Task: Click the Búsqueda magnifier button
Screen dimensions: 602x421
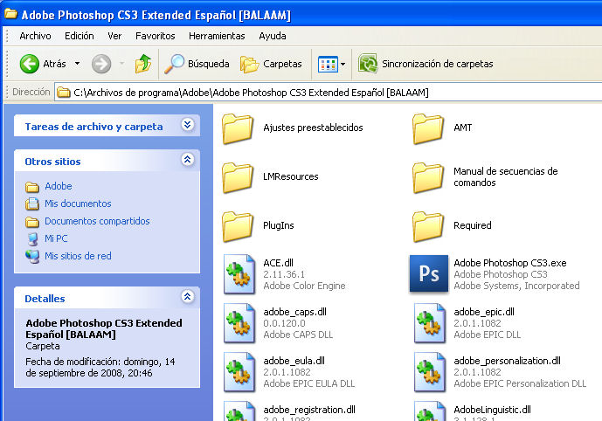Action: pyautogui.click(x=197, y=64)
